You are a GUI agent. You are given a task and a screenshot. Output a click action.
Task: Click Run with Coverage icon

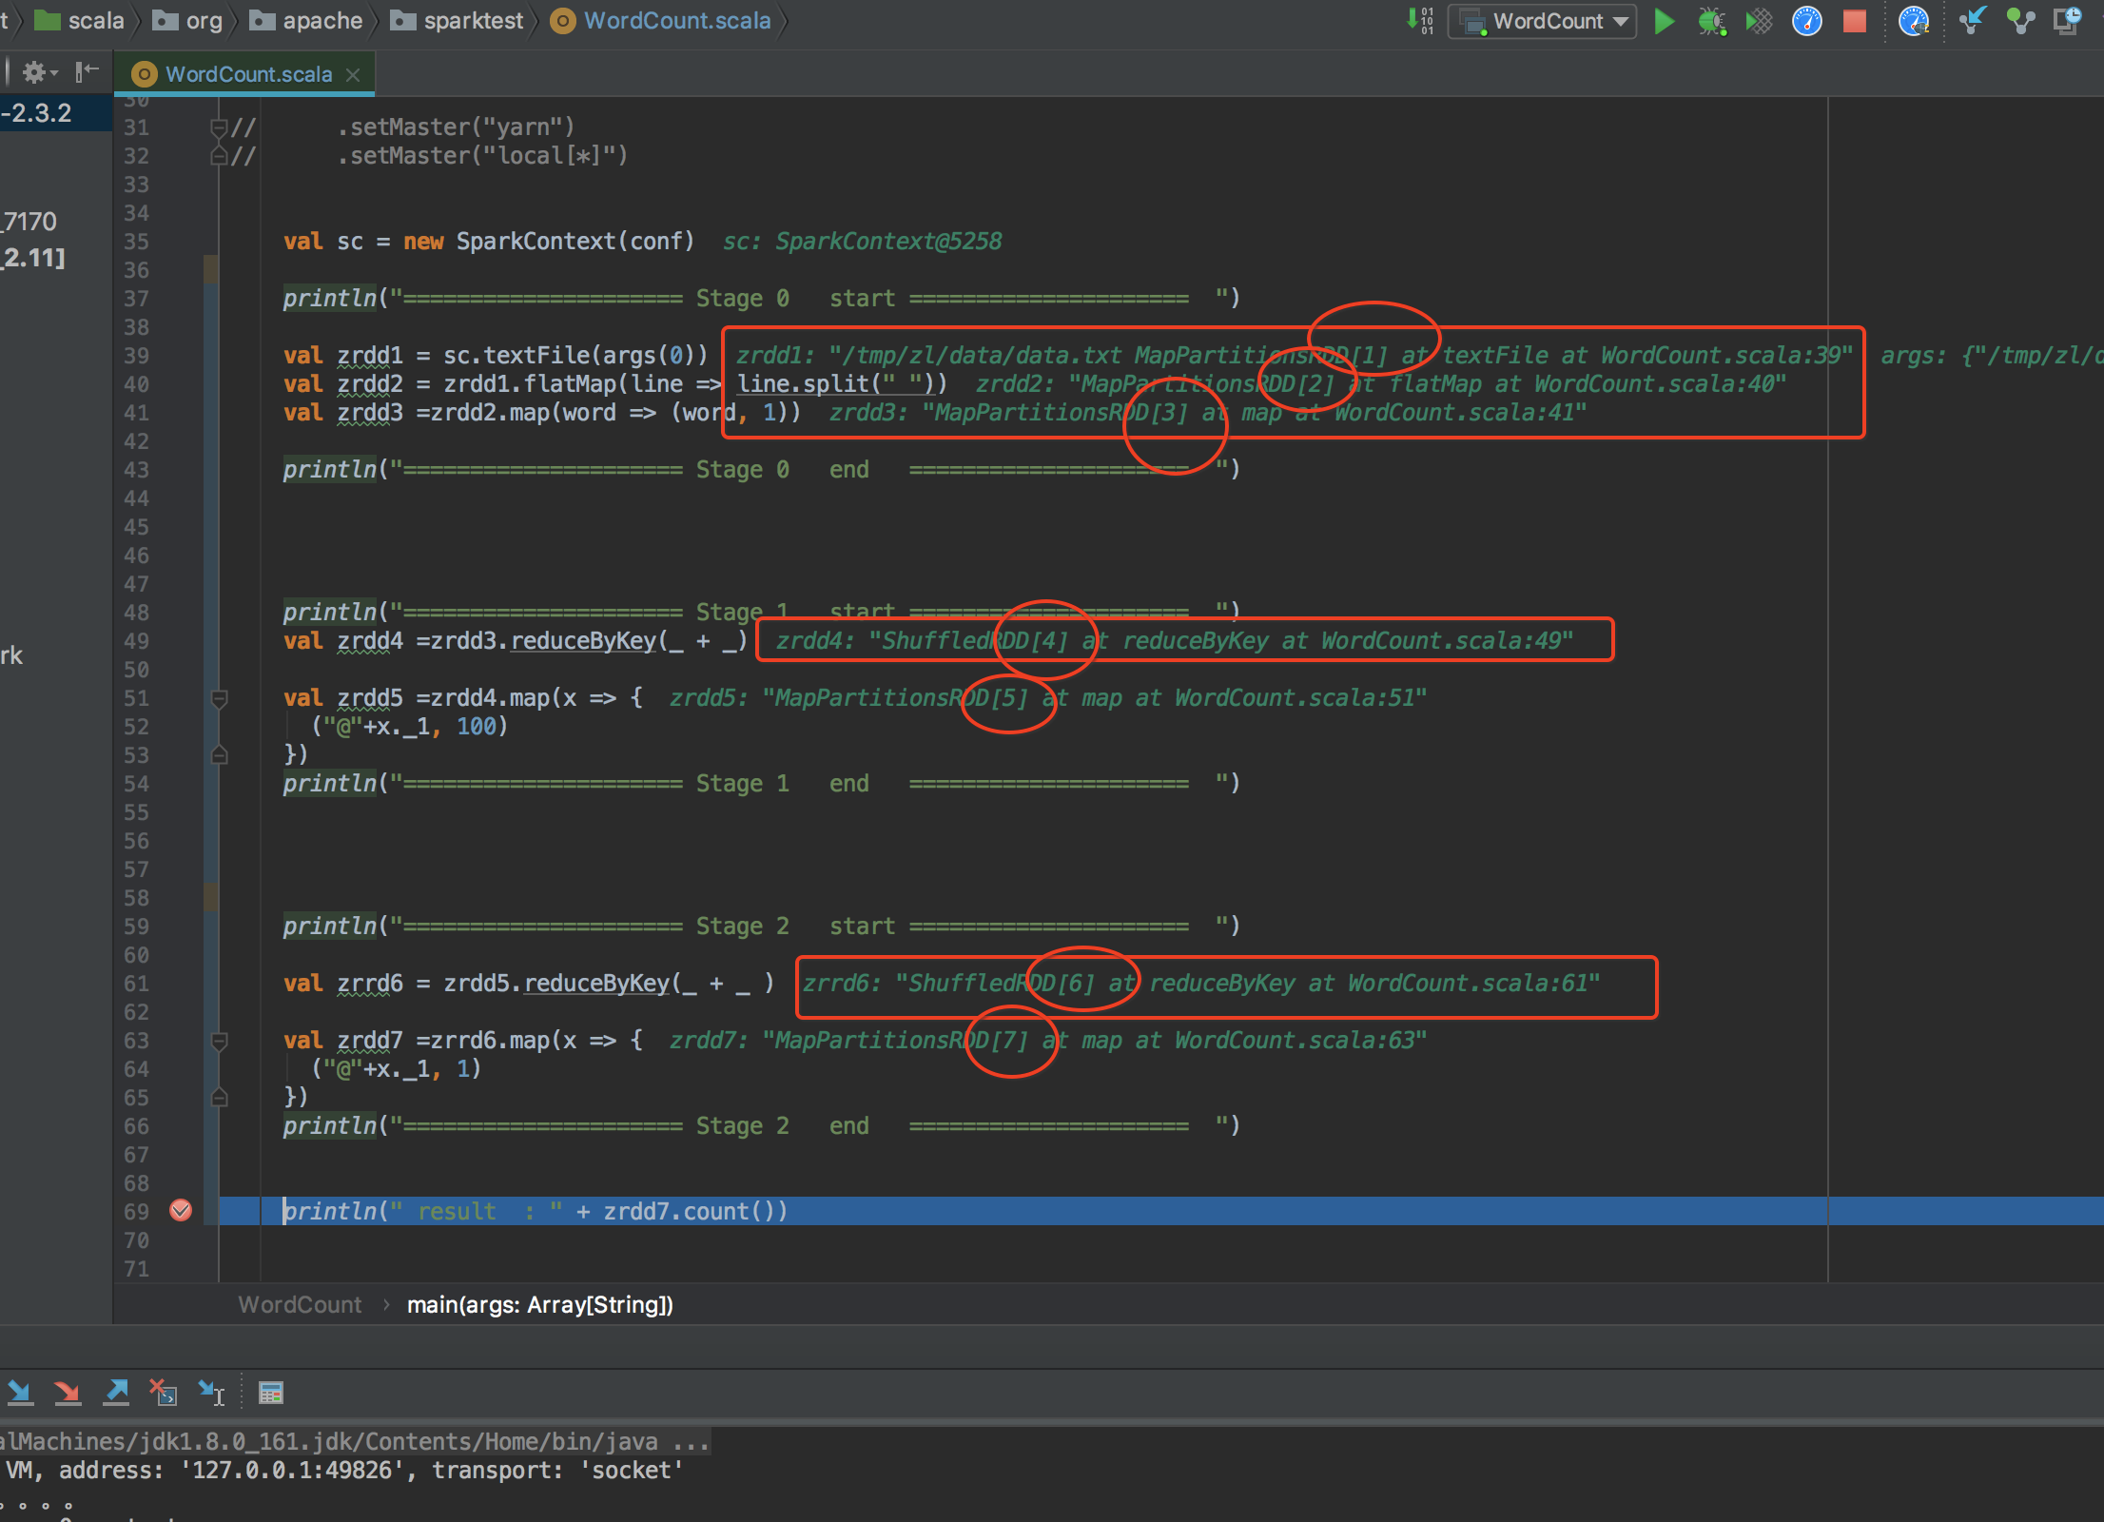click(1759, 21)
